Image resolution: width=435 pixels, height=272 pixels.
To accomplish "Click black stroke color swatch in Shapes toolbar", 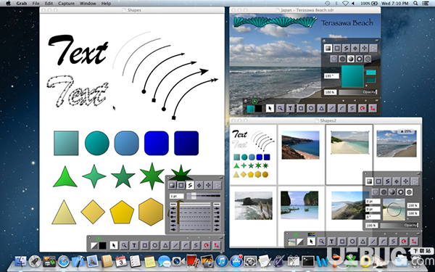I will pos(103,246).
